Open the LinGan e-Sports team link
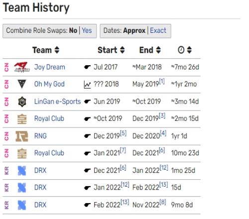Viewport: 249px width, 219px height. (x=57, y=102)
